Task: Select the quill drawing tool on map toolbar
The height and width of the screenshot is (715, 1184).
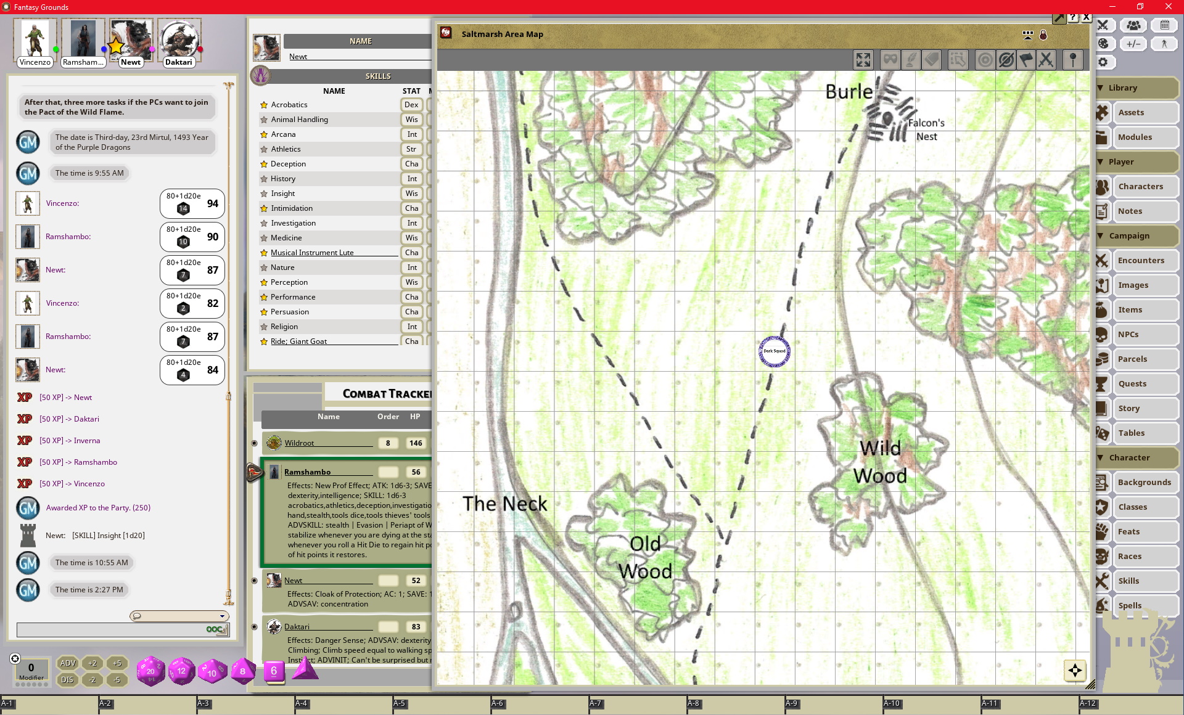Action: point(911,60)
